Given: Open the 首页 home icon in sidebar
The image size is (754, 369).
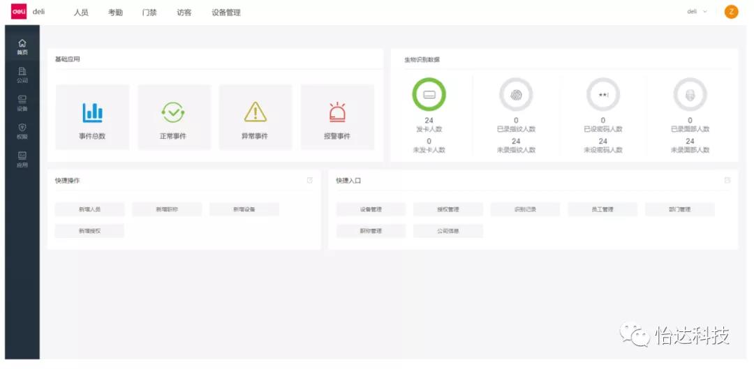Looking at the screenshot, I should (22, 47).
